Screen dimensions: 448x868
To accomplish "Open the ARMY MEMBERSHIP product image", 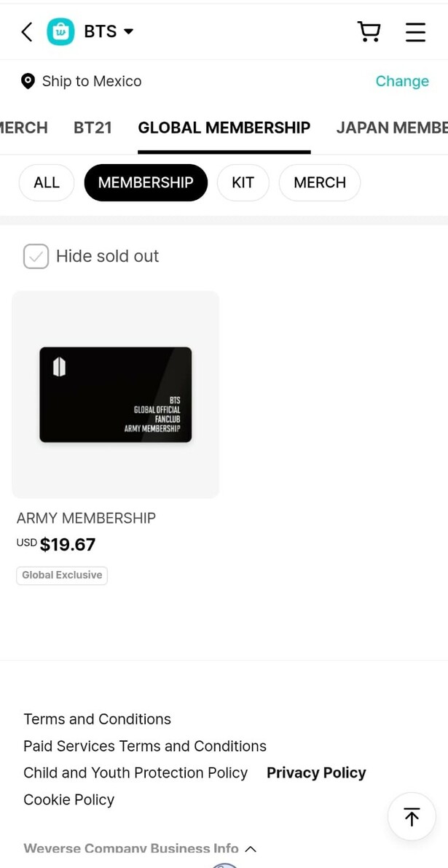I will tap(115, 395).
